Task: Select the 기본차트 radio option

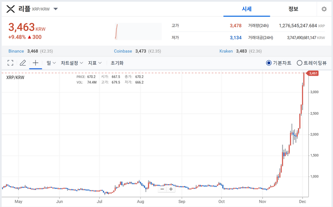Action: [x=269, y=63]
